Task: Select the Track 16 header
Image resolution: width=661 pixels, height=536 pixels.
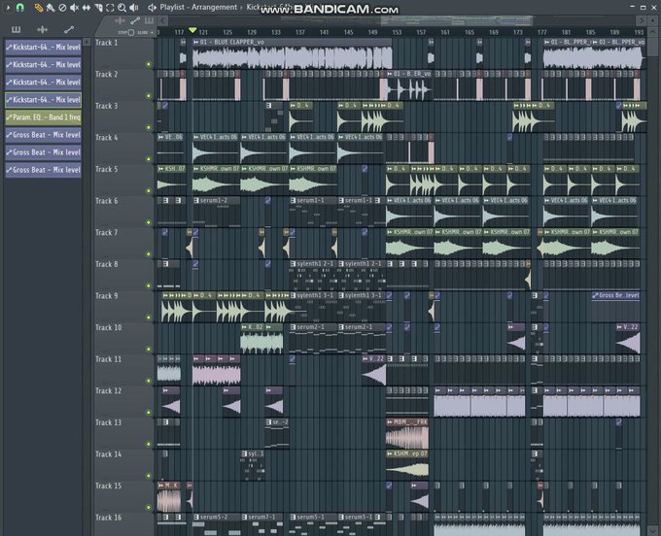Action: [x=123, y=524]
